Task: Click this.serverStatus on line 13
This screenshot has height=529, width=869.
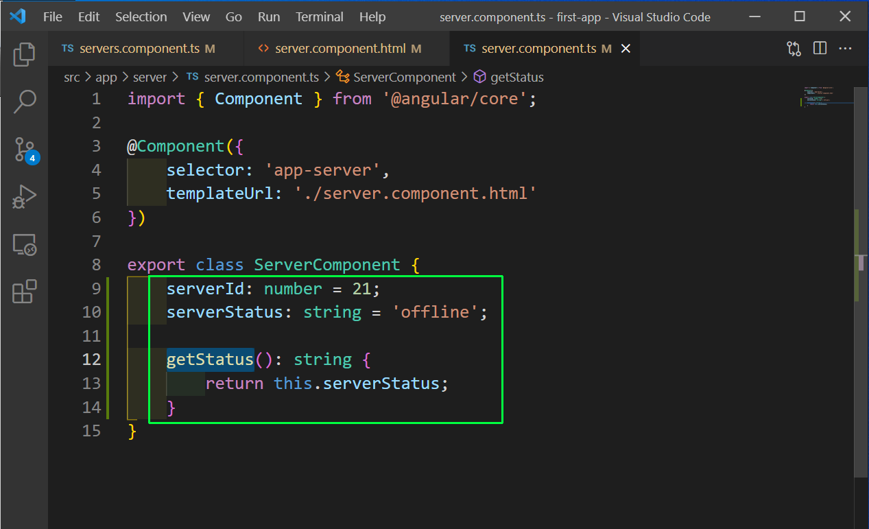Action: pos(357,384)
